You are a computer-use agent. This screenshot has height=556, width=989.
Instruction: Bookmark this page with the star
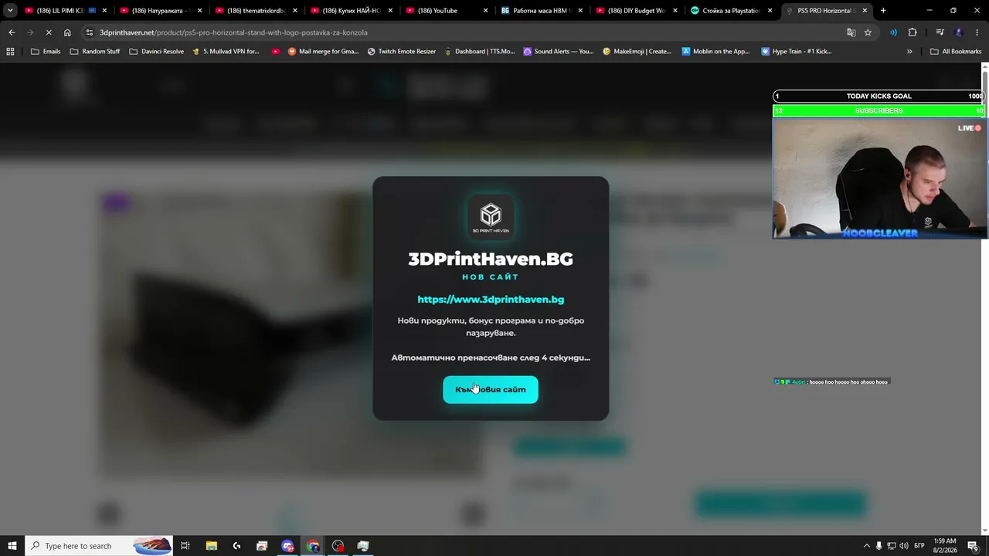pyautogui.click(x=868, y=32)
